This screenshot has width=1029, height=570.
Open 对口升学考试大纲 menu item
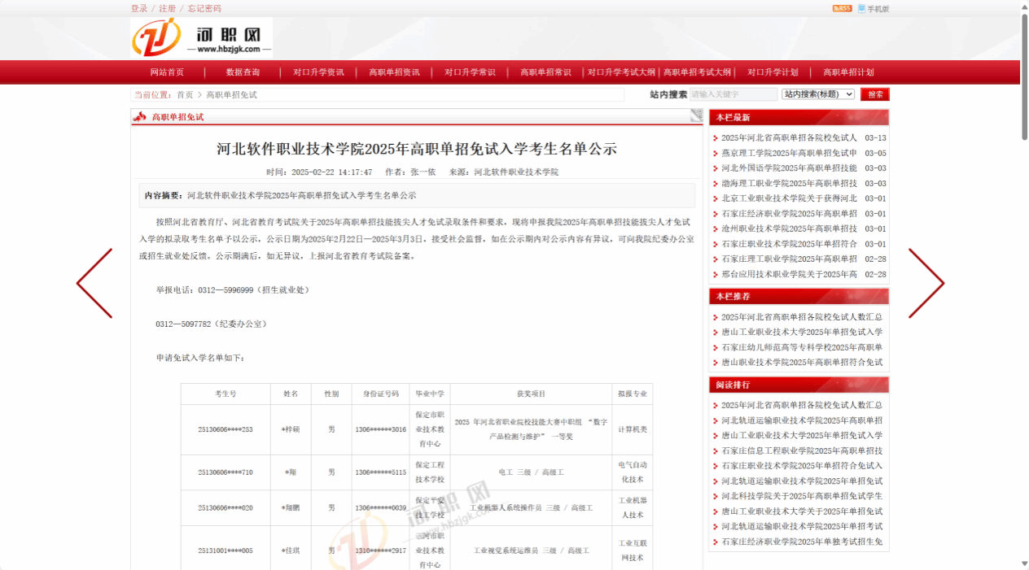pos(621,72)
